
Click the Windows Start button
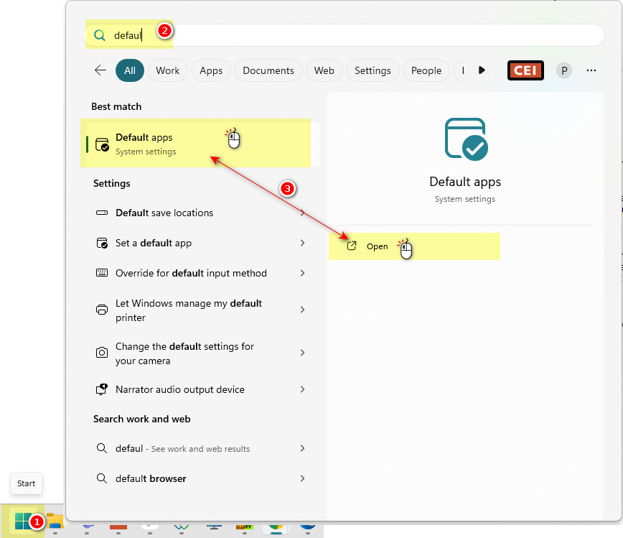[22, 521]
